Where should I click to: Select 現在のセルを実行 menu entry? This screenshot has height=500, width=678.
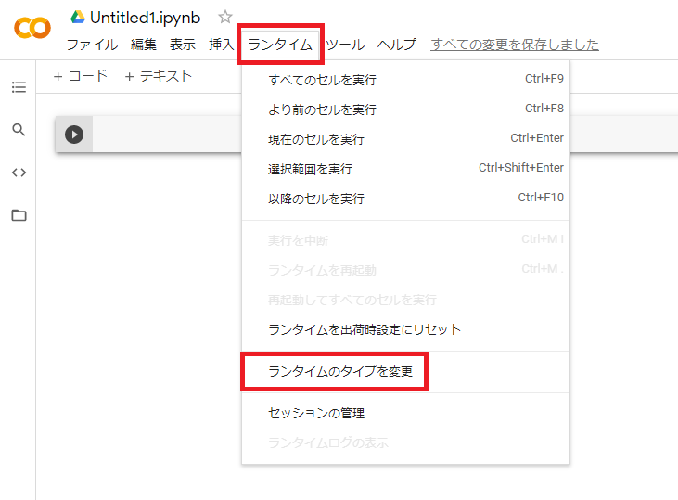[405, 139]
